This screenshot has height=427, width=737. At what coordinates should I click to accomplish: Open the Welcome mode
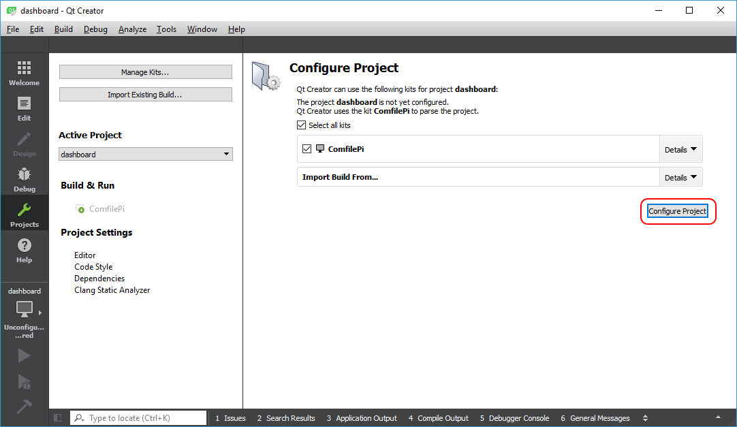pos(24,73)
